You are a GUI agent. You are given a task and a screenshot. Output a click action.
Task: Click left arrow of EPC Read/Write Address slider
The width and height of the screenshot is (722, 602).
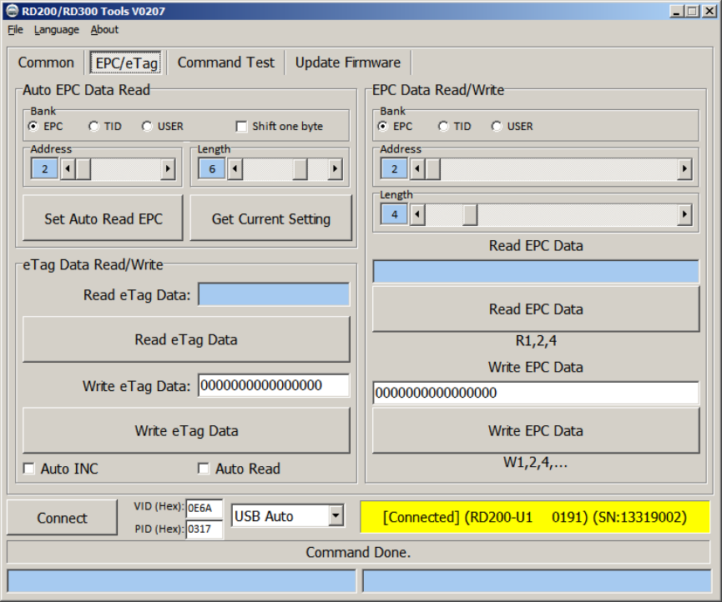(417, 168)
